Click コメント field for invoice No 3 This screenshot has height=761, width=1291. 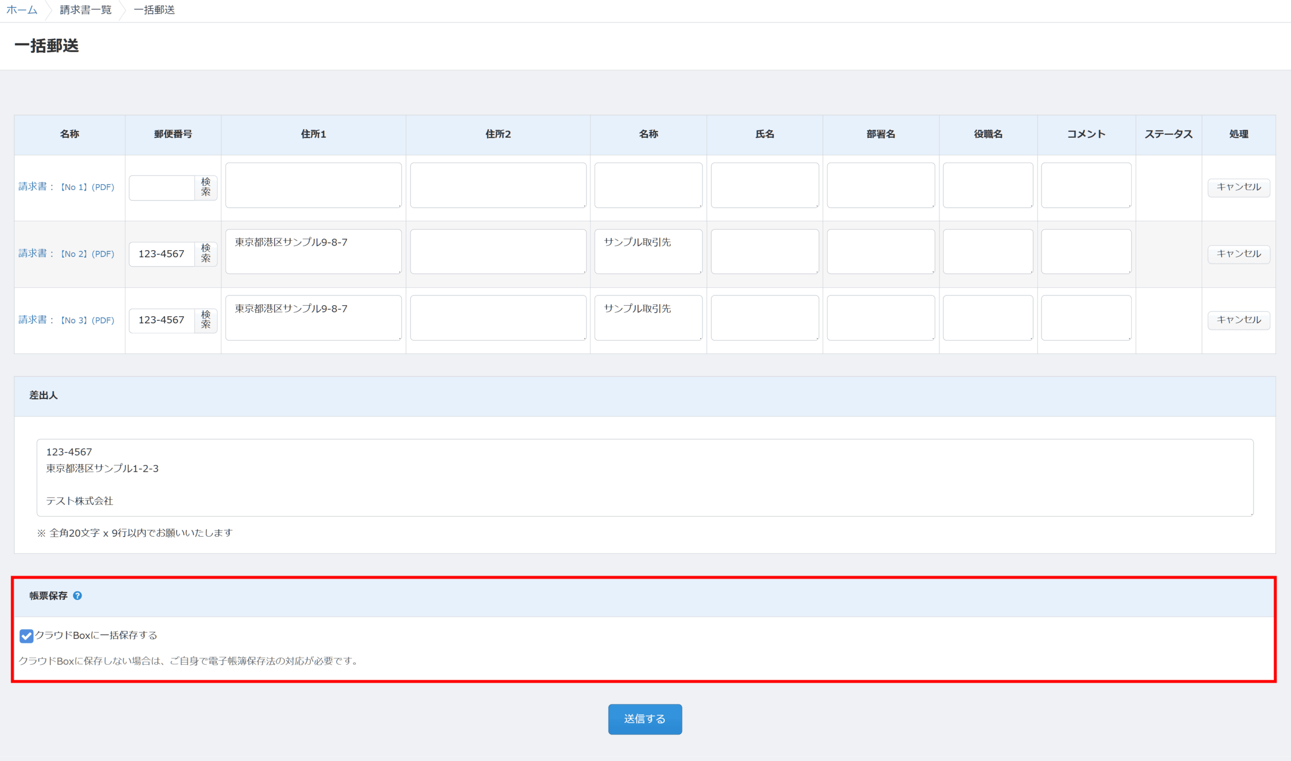[1085, 317]
